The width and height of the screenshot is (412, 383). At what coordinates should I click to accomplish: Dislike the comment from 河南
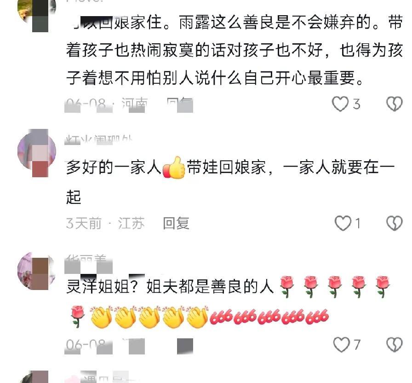[x=395, y=104]
